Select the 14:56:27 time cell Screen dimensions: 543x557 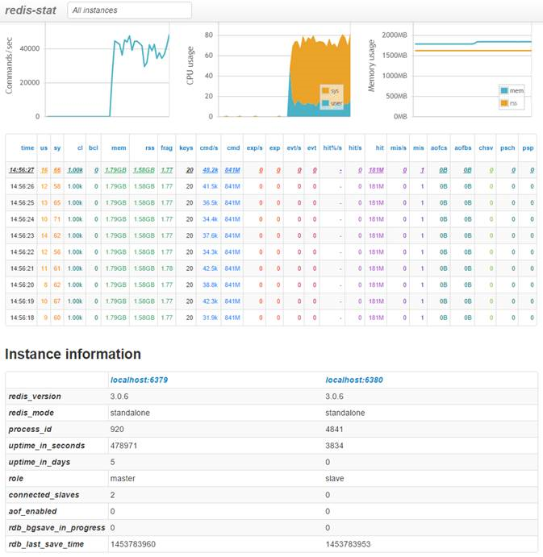pos(22,170)
